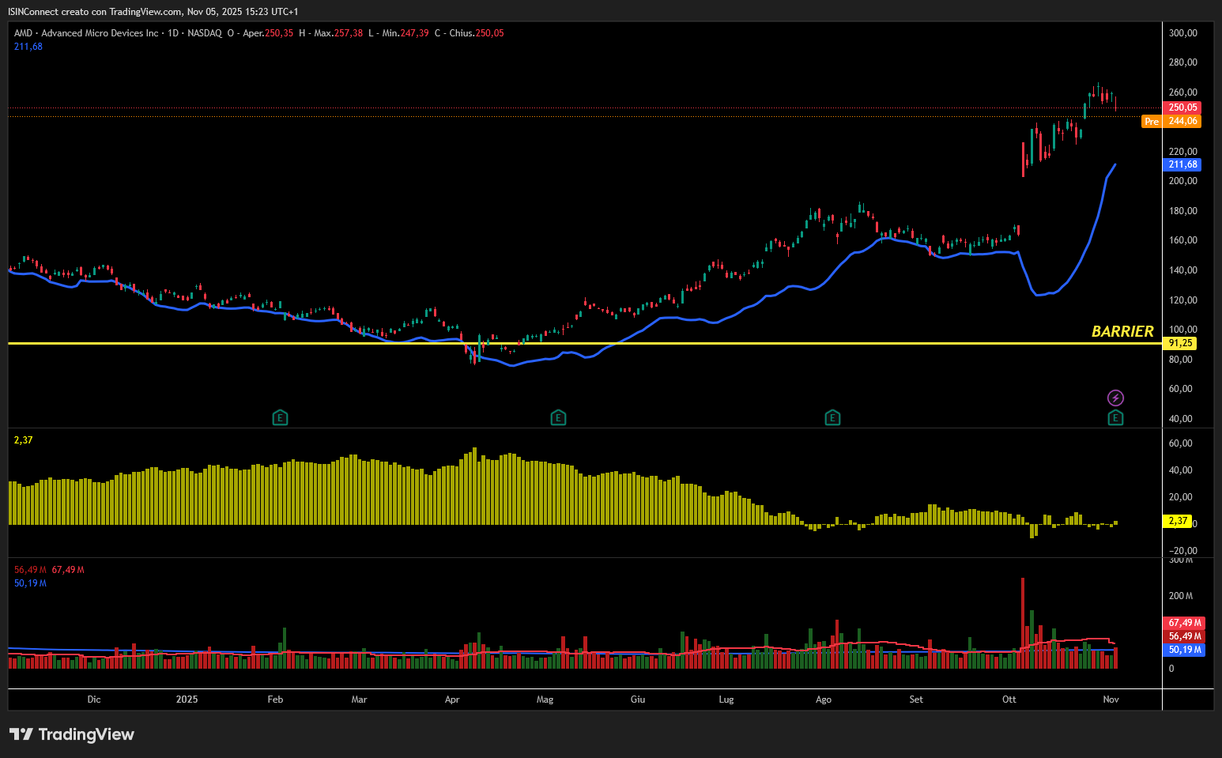Viewport: 1222px width, 758px height.
Task: Click the earnings E marker near Mag
Action: pyautogui.click(x=558, y=417)
